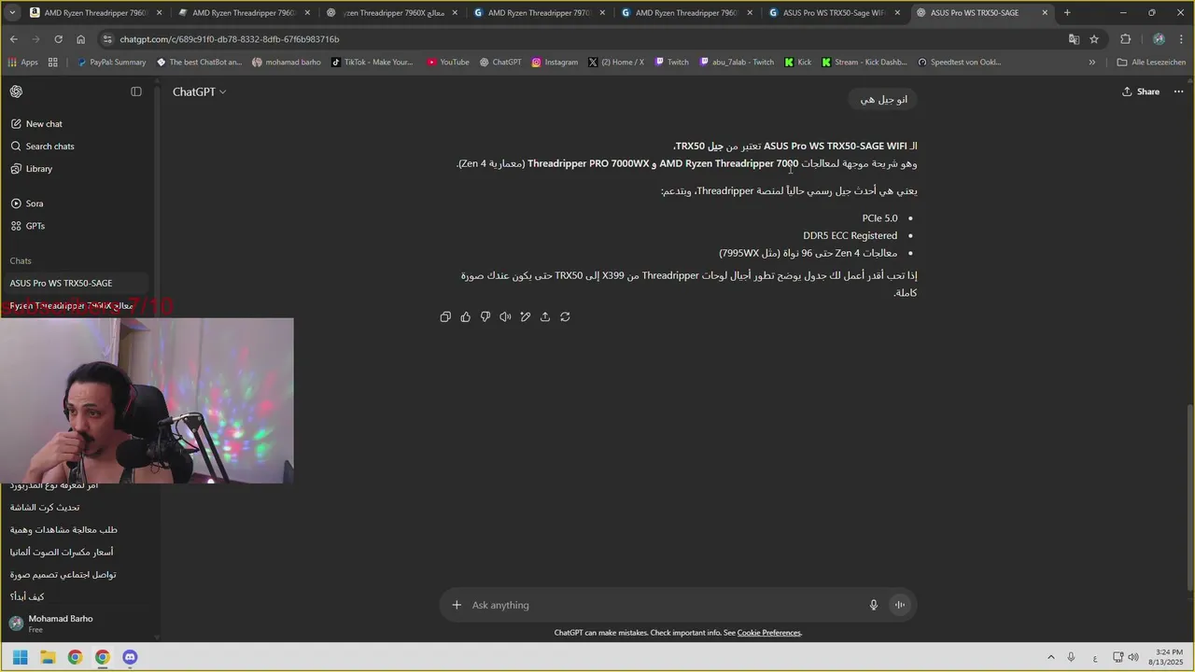Add attachment with the plus icon
The height and width of the screenshot is (672, 1195).
(x=457, y=605)
